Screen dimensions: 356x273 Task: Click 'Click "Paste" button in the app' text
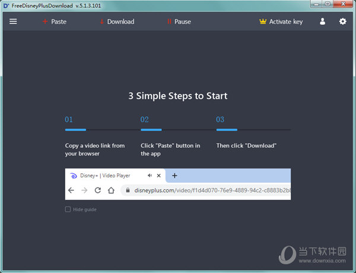click(x=170, y=150)
